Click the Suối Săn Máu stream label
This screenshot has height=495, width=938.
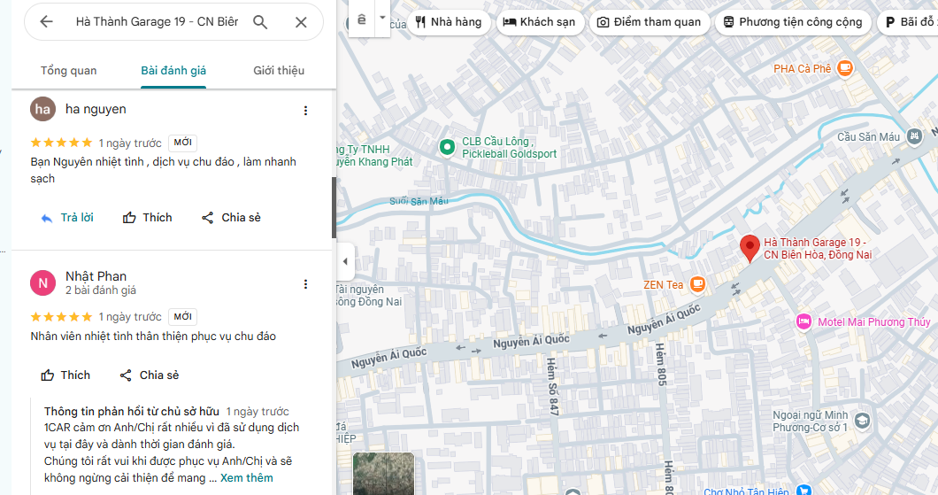[419, 201]
